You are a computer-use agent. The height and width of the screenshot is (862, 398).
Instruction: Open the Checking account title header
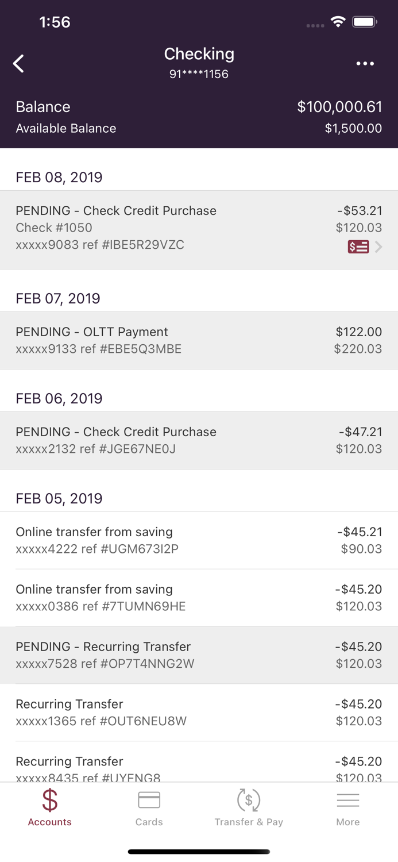pos(199,53)
